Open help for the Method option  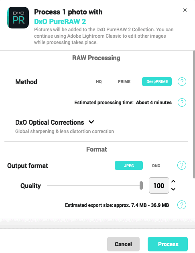point(182,82)
